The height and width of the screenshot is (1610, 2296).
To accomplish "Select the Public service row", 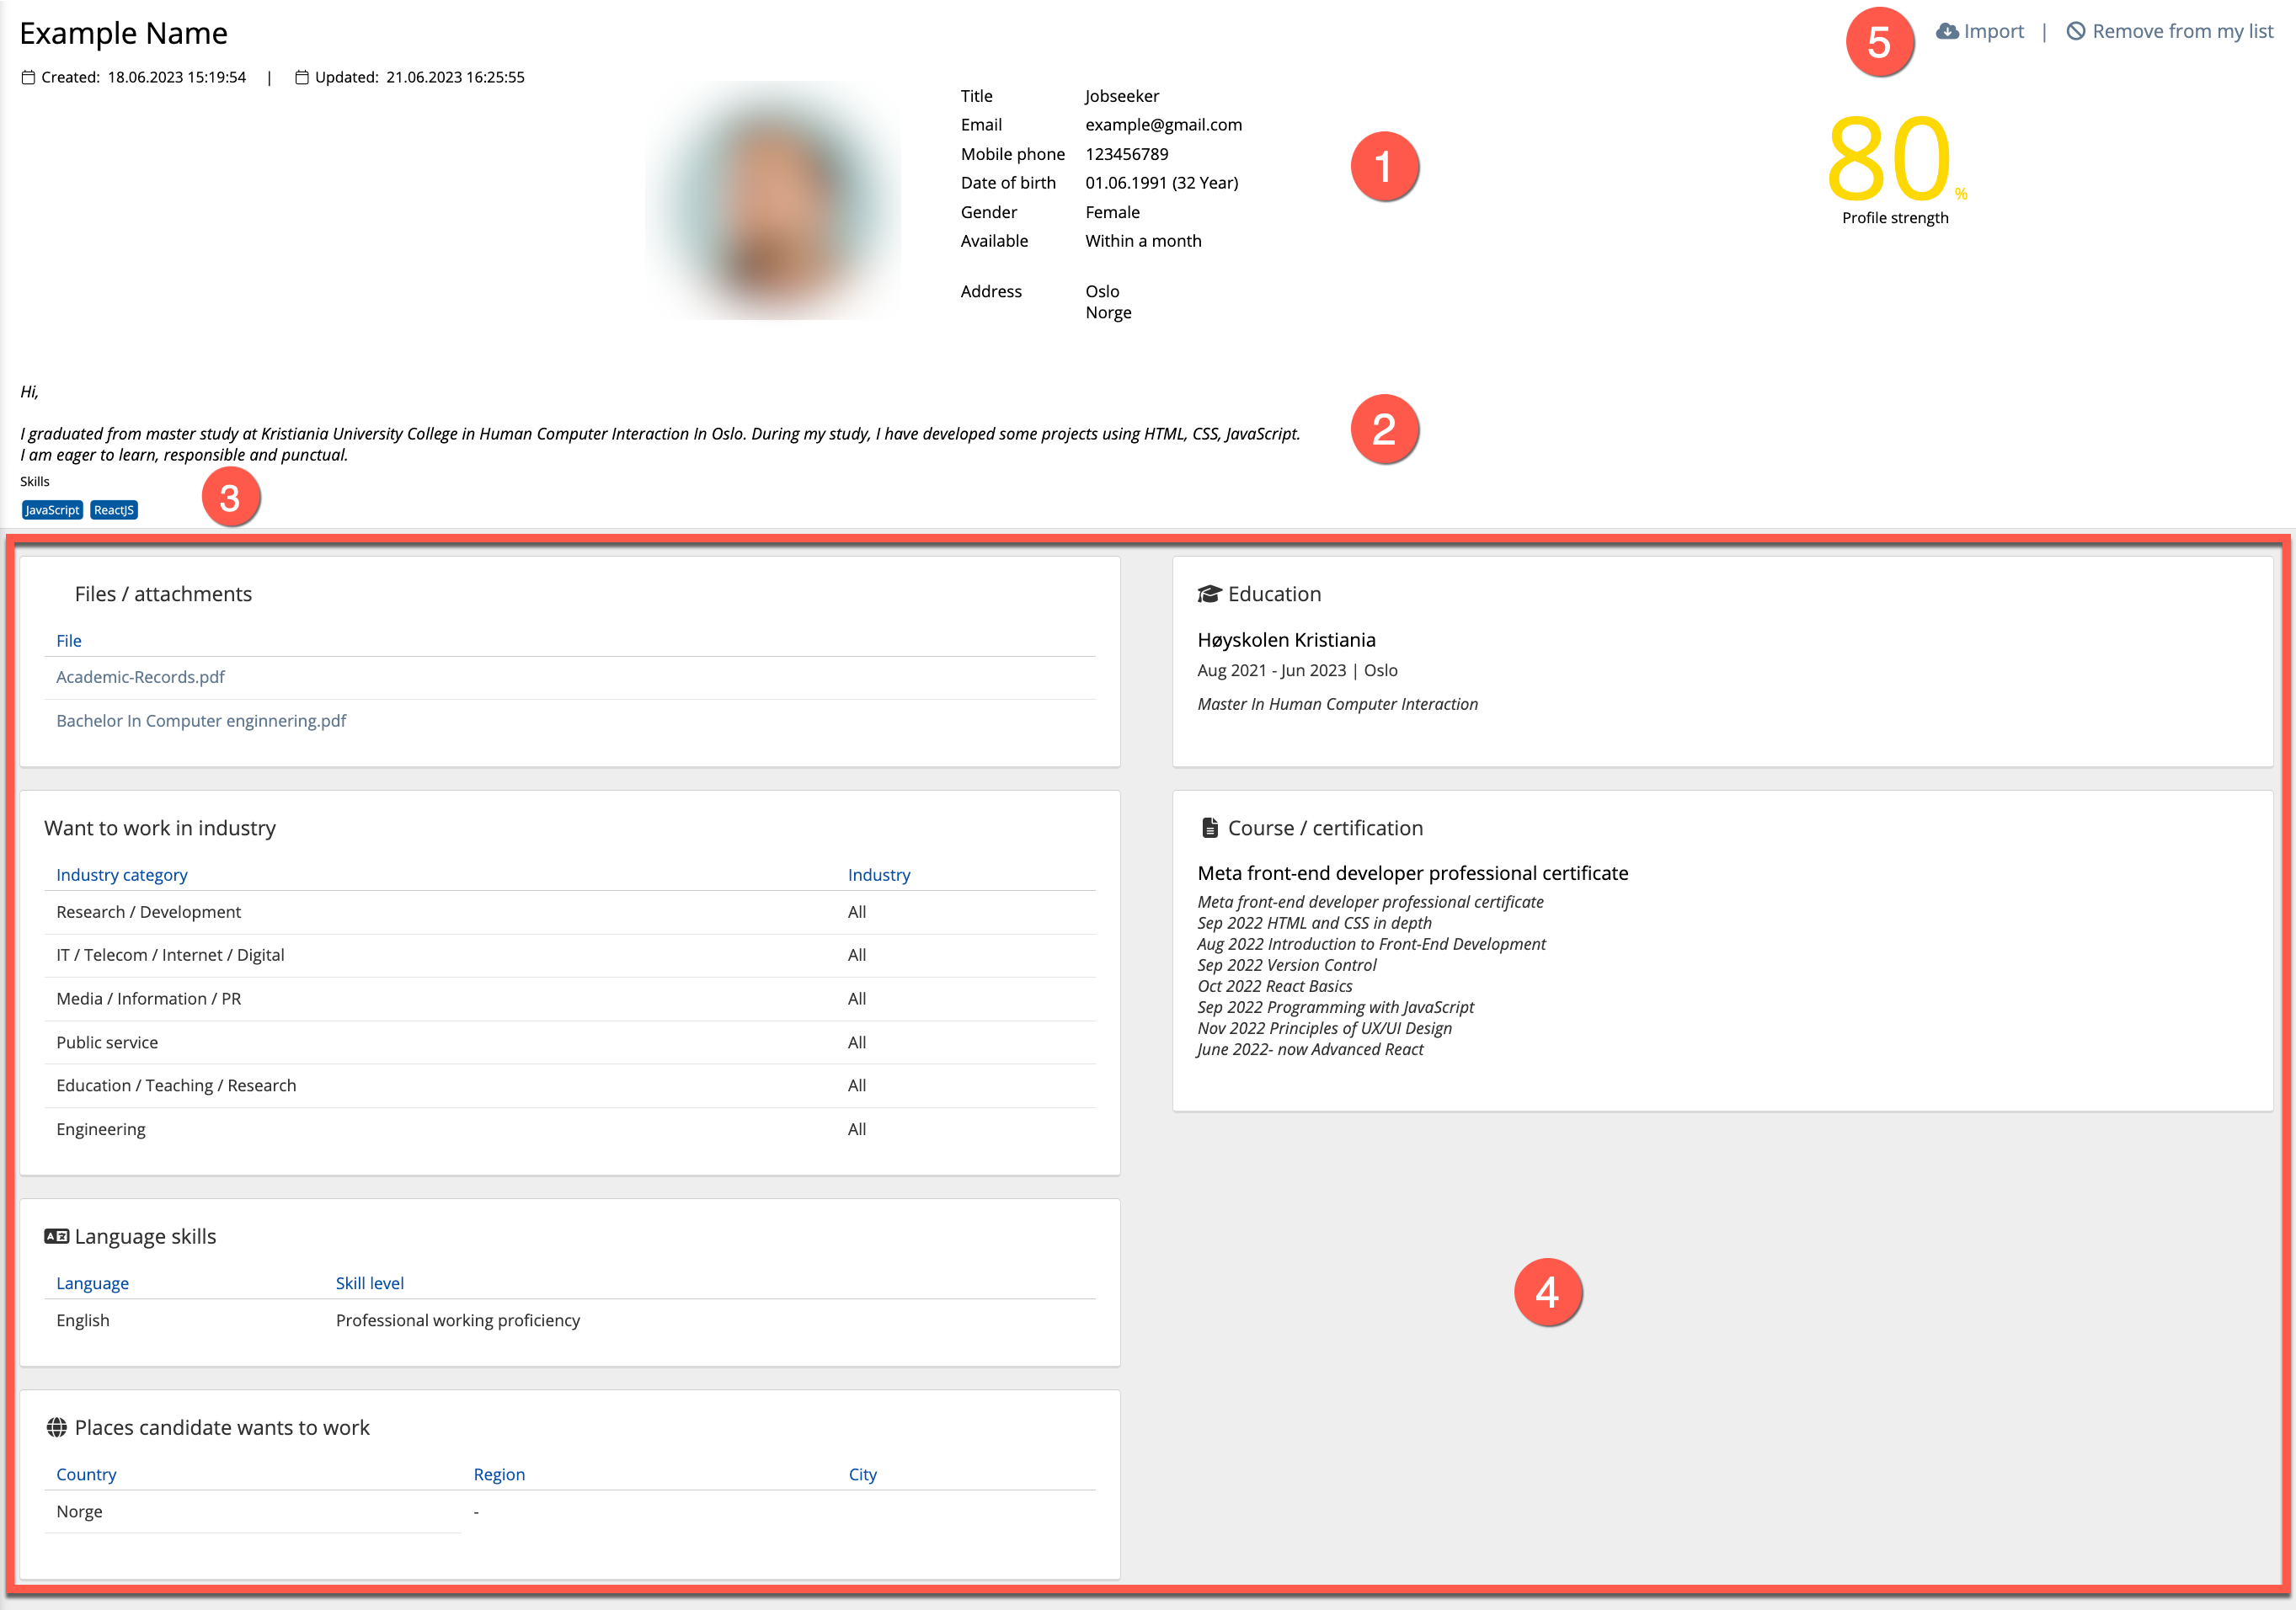I will coord(570,1042).
